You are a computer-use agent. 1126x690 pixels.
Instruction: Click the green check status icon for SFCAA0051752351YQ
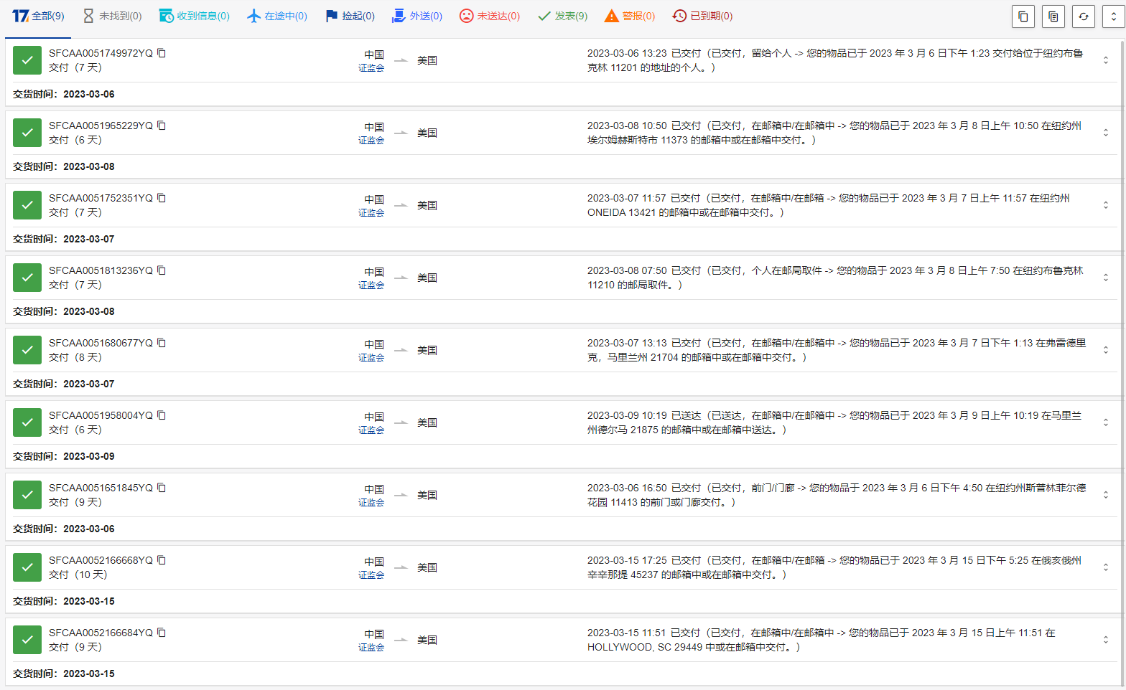pos(27,205)
